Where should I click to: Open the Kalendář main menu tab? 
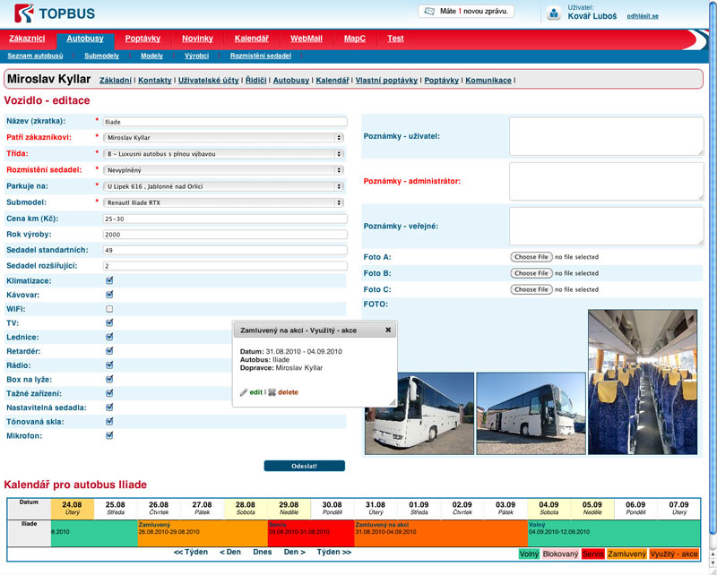point(252,39)
